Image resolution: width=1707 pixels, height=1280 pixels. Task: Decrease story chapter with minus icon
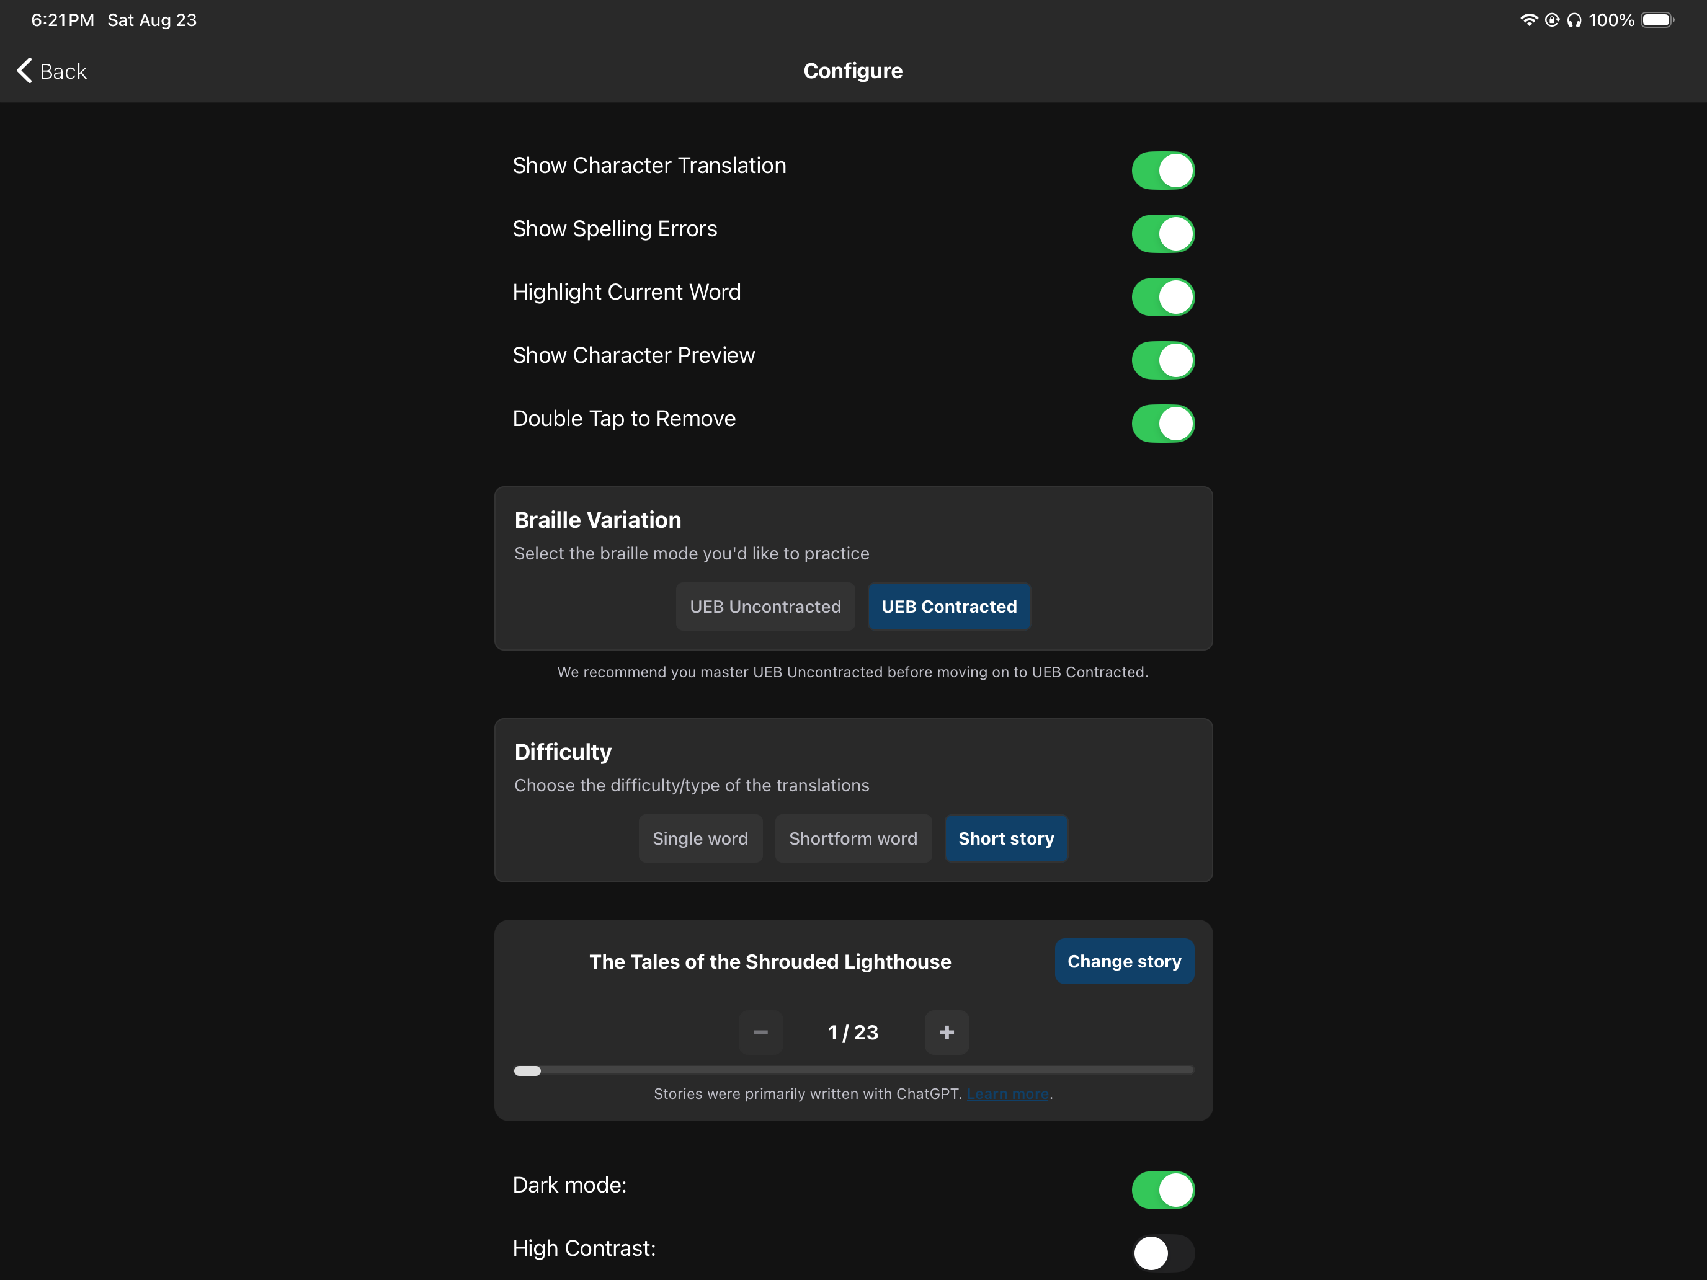pyautogui.click(x=760, y=1033)
